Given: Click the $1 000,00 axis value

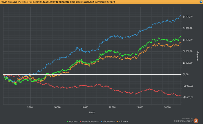Looking at the screenshot, I should [x=188, y=63].
